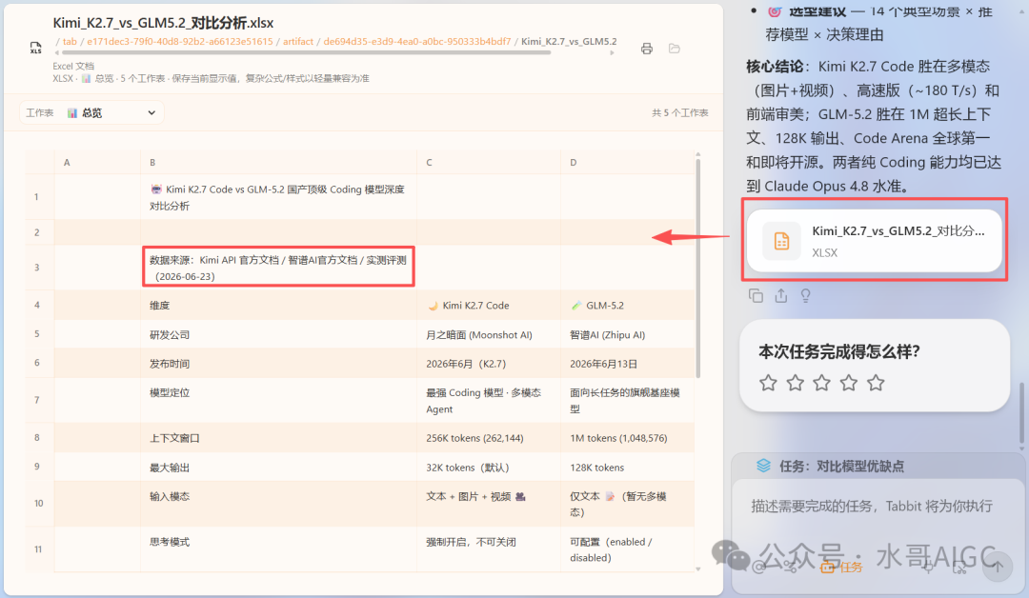Select column header A
The height and width of the screenshot is (598, 1029).
97,162
